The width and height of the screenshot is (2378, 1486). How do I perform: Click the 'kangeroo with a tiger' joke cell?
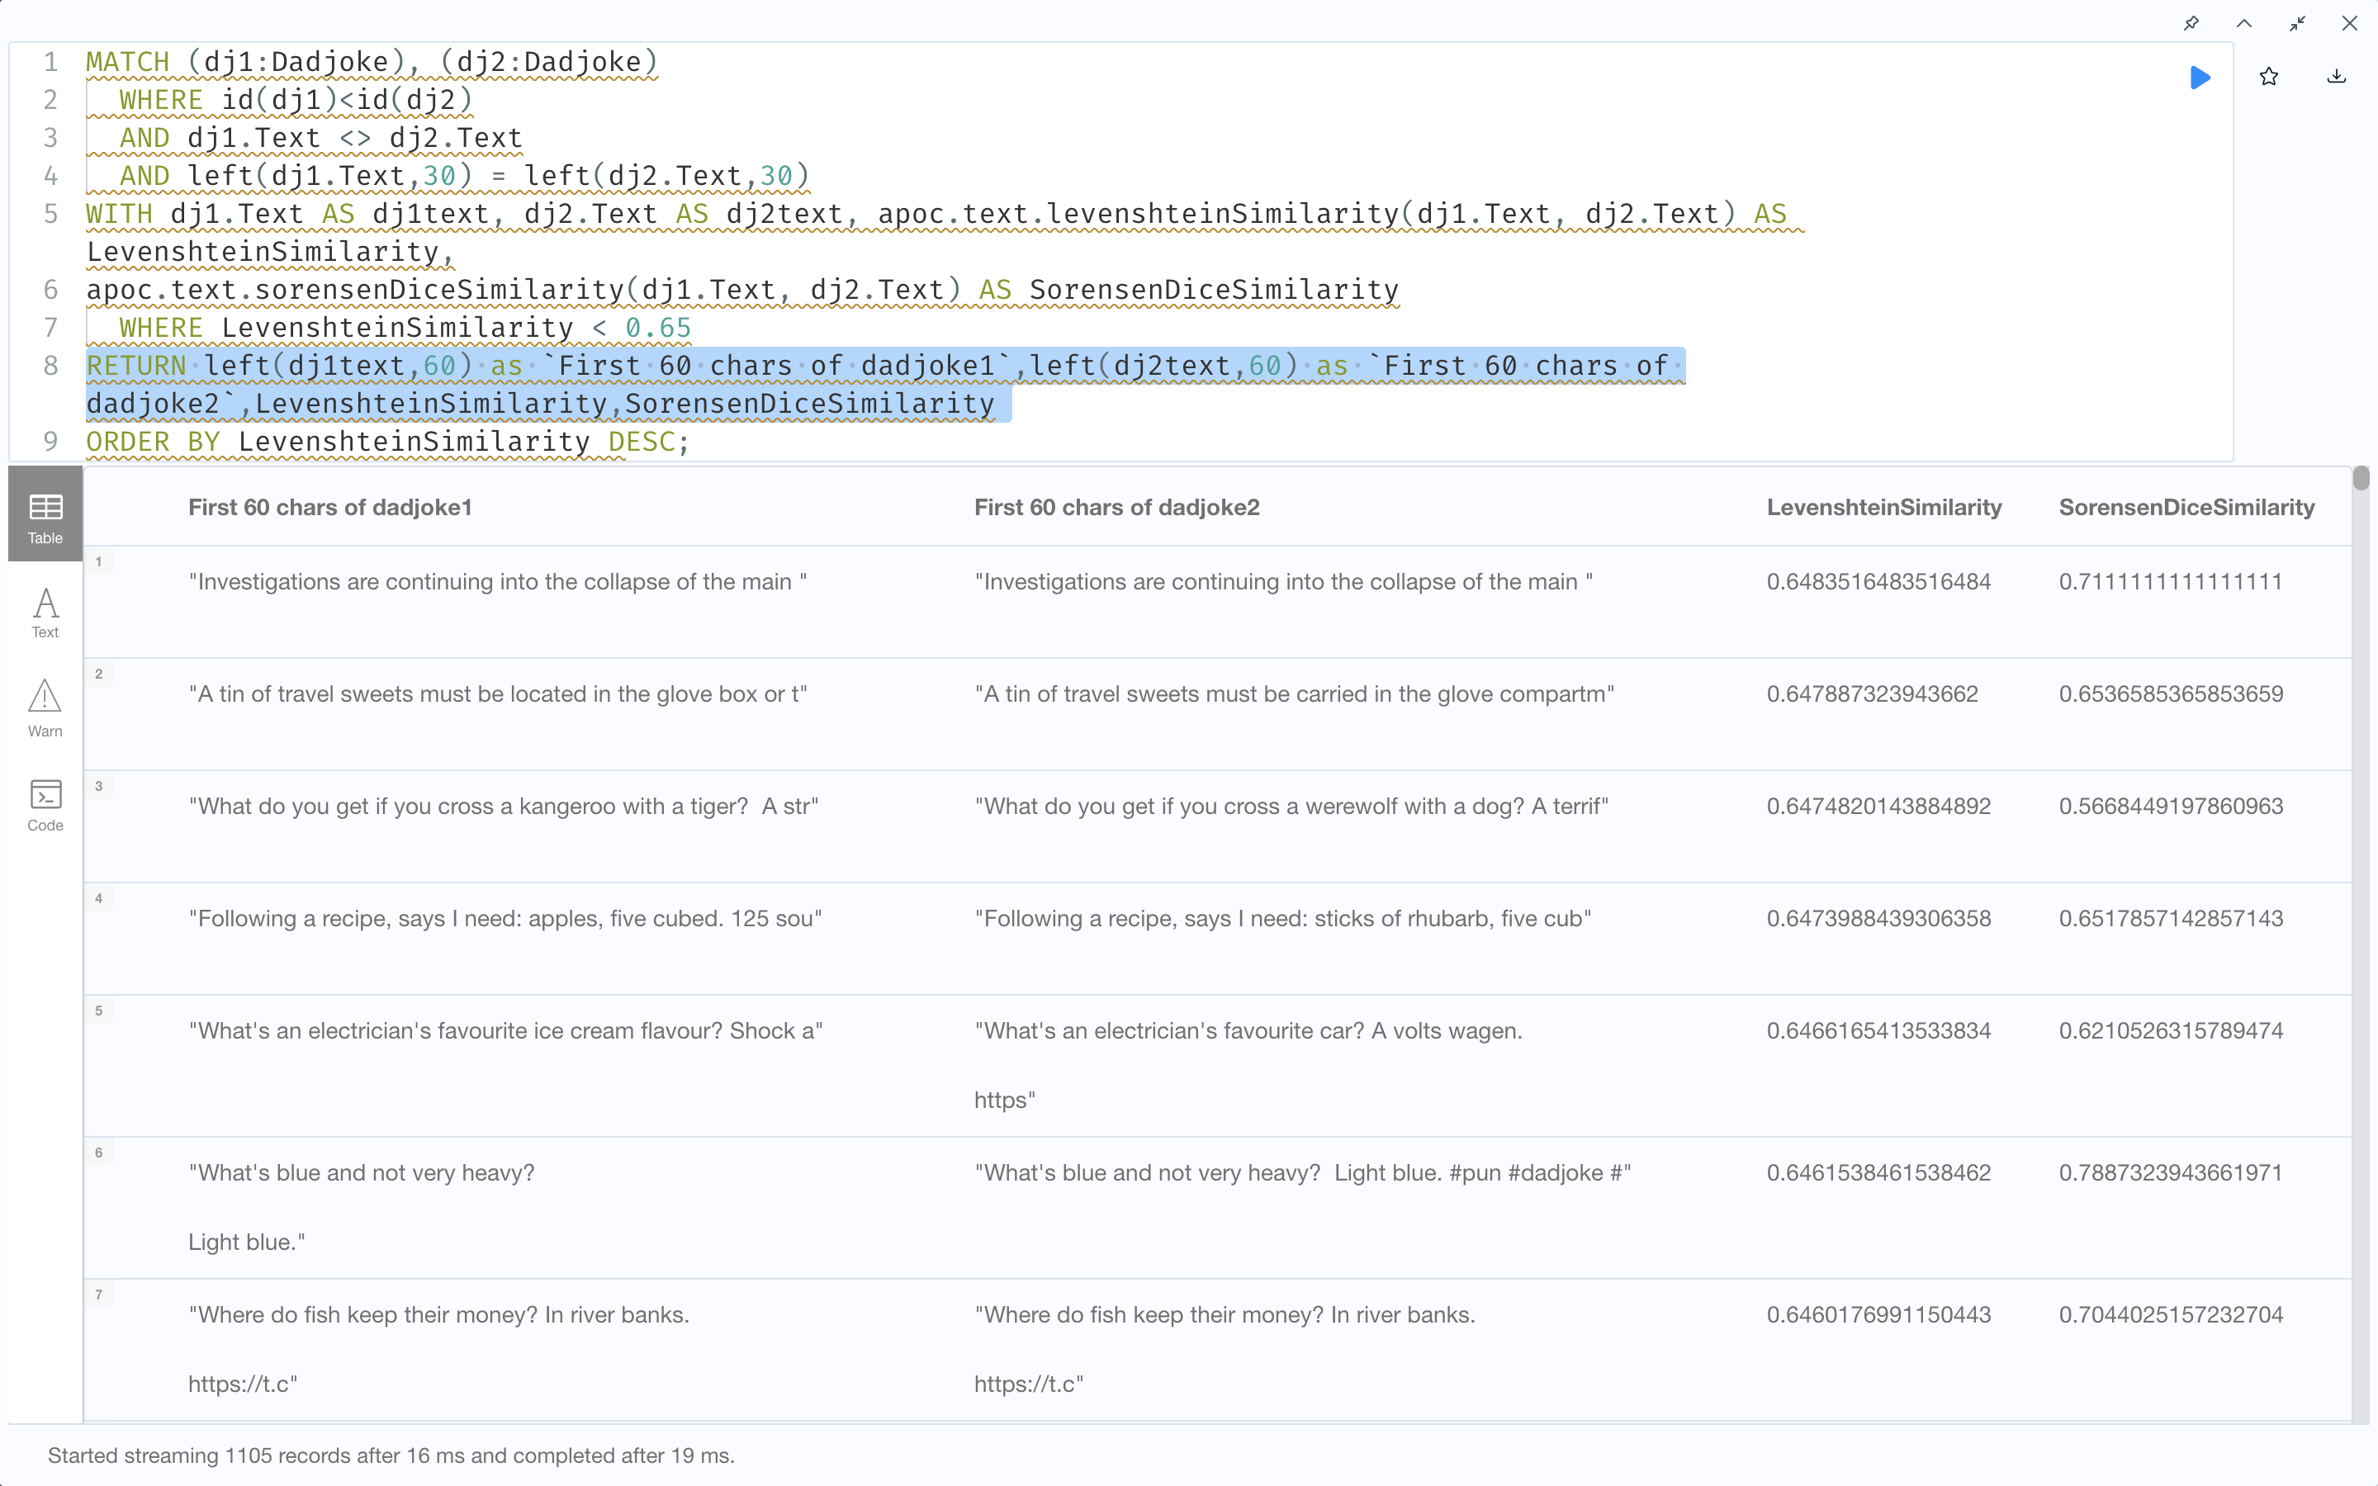coord(503,806)
